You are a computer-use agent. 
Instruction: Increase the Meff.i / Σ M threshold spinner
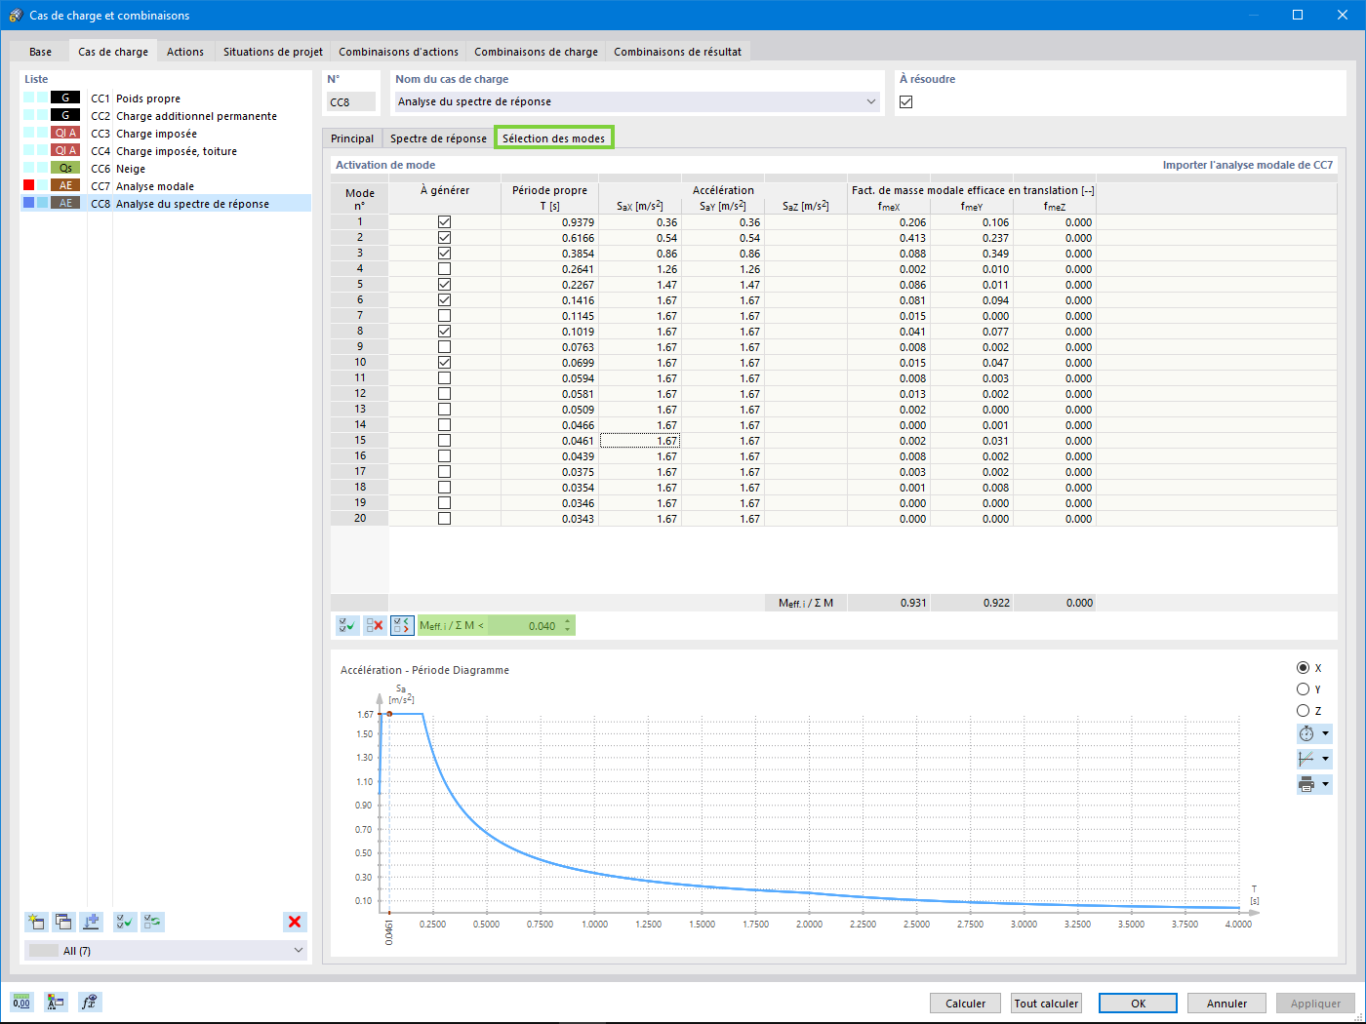point(568,621)
